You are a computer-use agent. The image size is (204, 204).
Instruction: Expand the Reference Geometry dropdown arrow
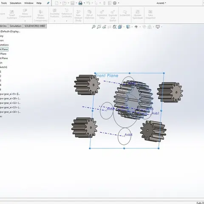pos(67,21)
